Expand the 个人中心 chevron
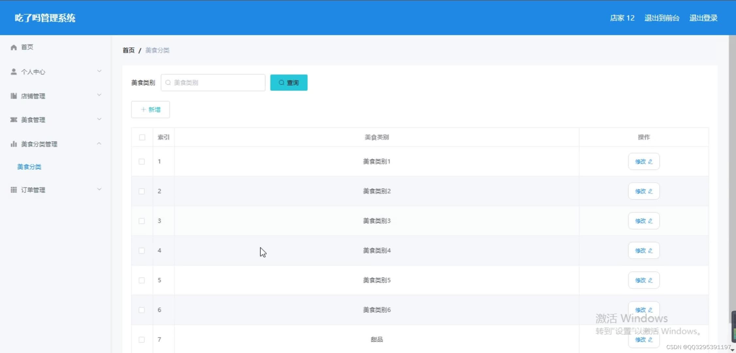This screenshot has height=353, width=736. pos(99,71)
